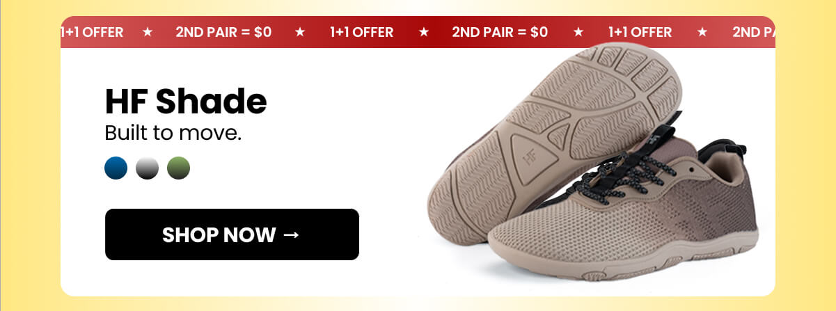Image resolution: width=836 pixels, height=311 pixels.
Task: Click the star after the second '2ND PAIR = $0'
Action: 578,32
